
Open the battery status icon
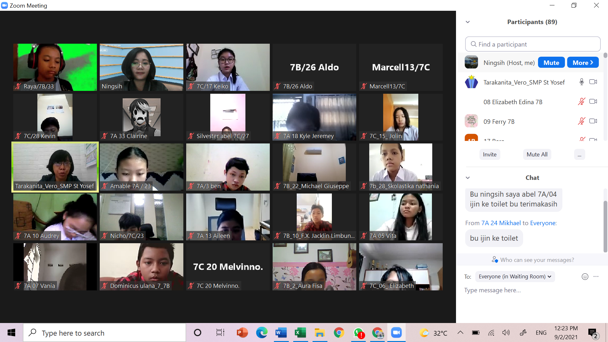tap(475, 332)
